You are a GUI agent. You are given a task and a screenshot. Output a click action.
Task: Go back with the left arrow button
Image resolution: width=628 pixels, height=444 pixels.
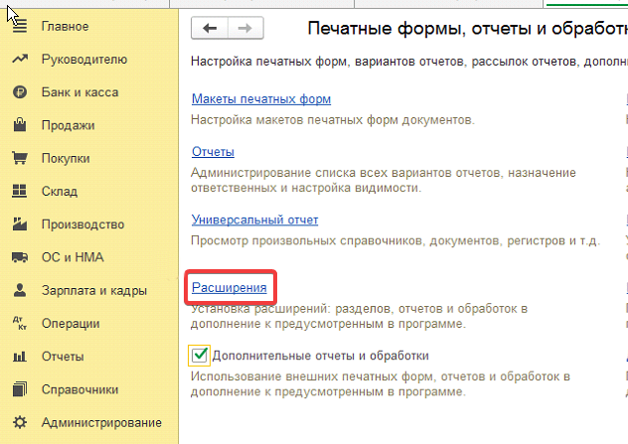[x=210, y=28]
